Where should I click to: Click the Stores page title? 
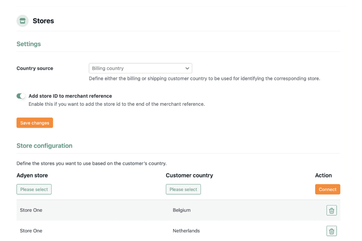point(43,21)
